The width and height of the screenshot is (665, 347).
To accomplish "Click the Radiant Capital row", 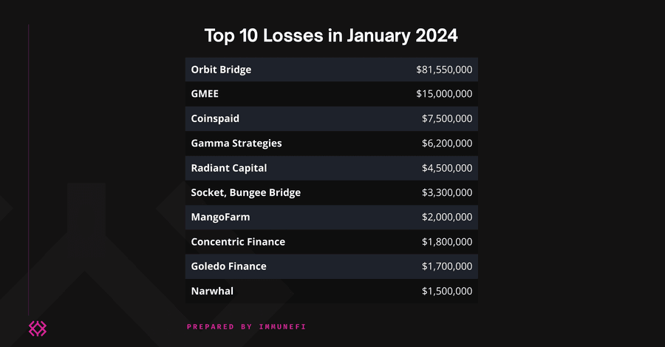I will [229, 168].
